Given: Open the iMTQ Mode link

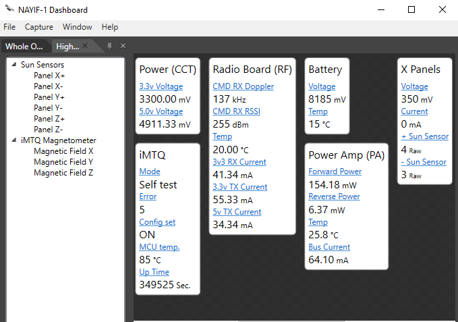Looking at the screenshot, I should pos(150,171).
